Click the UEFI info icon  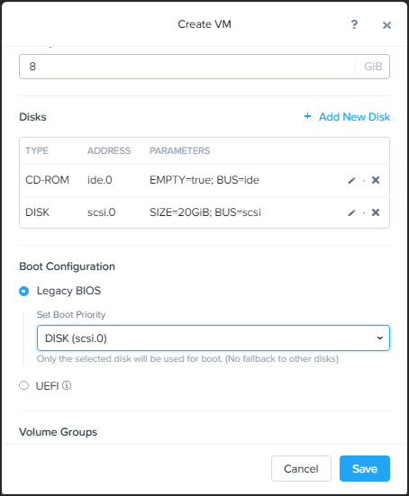[x=67, y=385]
